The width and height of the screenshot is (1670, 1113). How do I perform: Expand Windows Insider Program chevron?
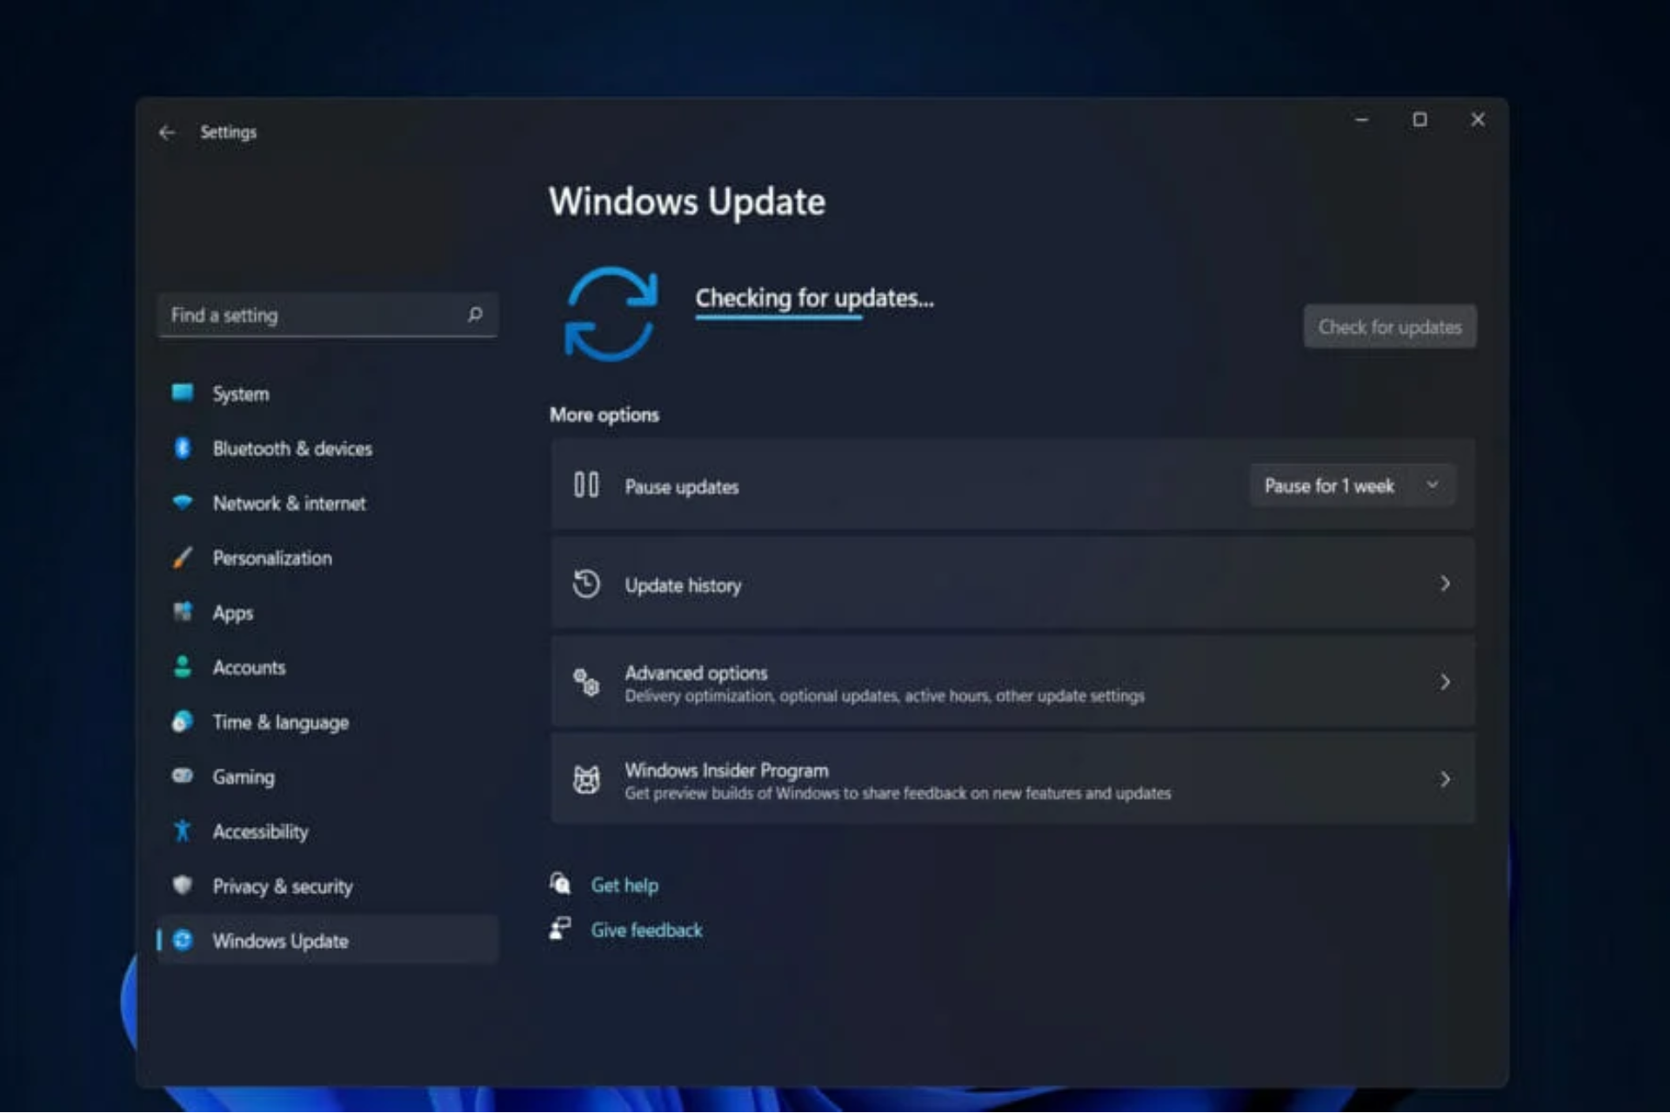(x=1445, y=780)
